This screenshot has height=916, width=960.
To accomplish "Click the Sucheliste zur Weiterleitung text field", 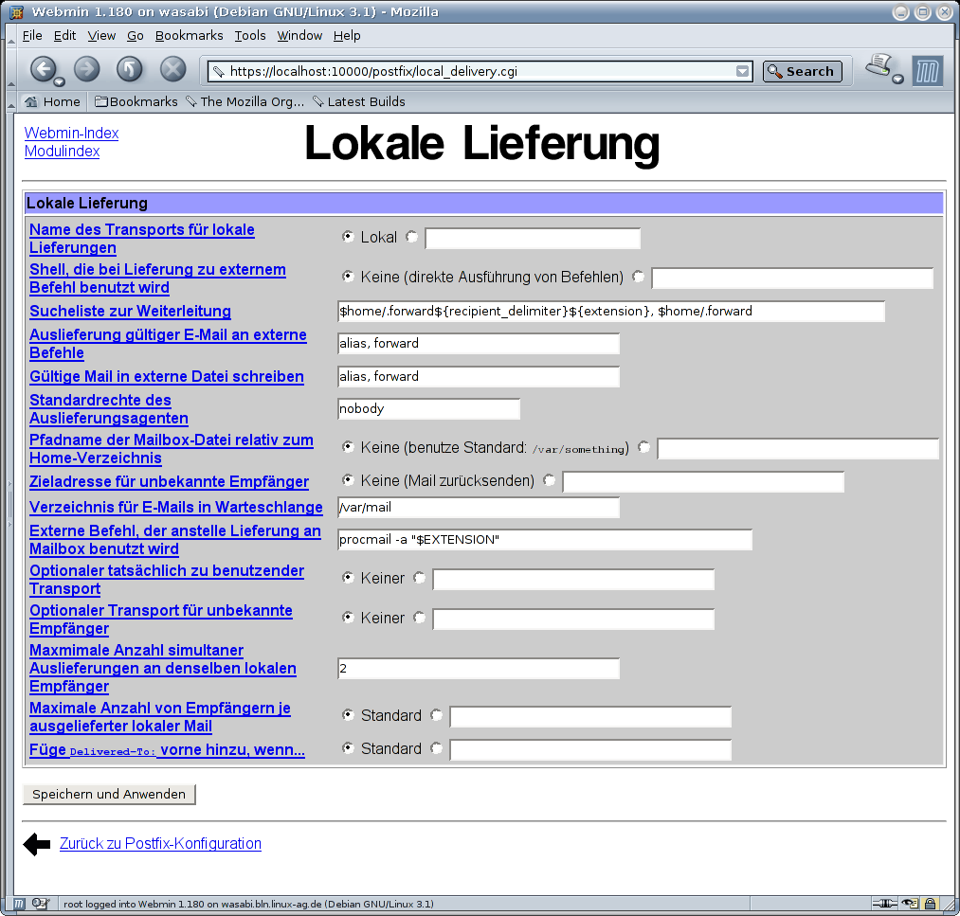I will pyautogui.click(x=611, y=311).
